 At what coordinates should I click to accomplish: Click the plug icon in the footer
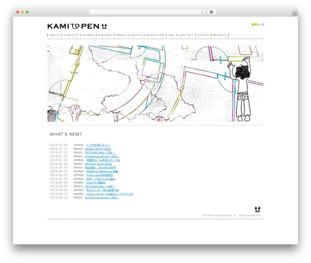(258, 210)
